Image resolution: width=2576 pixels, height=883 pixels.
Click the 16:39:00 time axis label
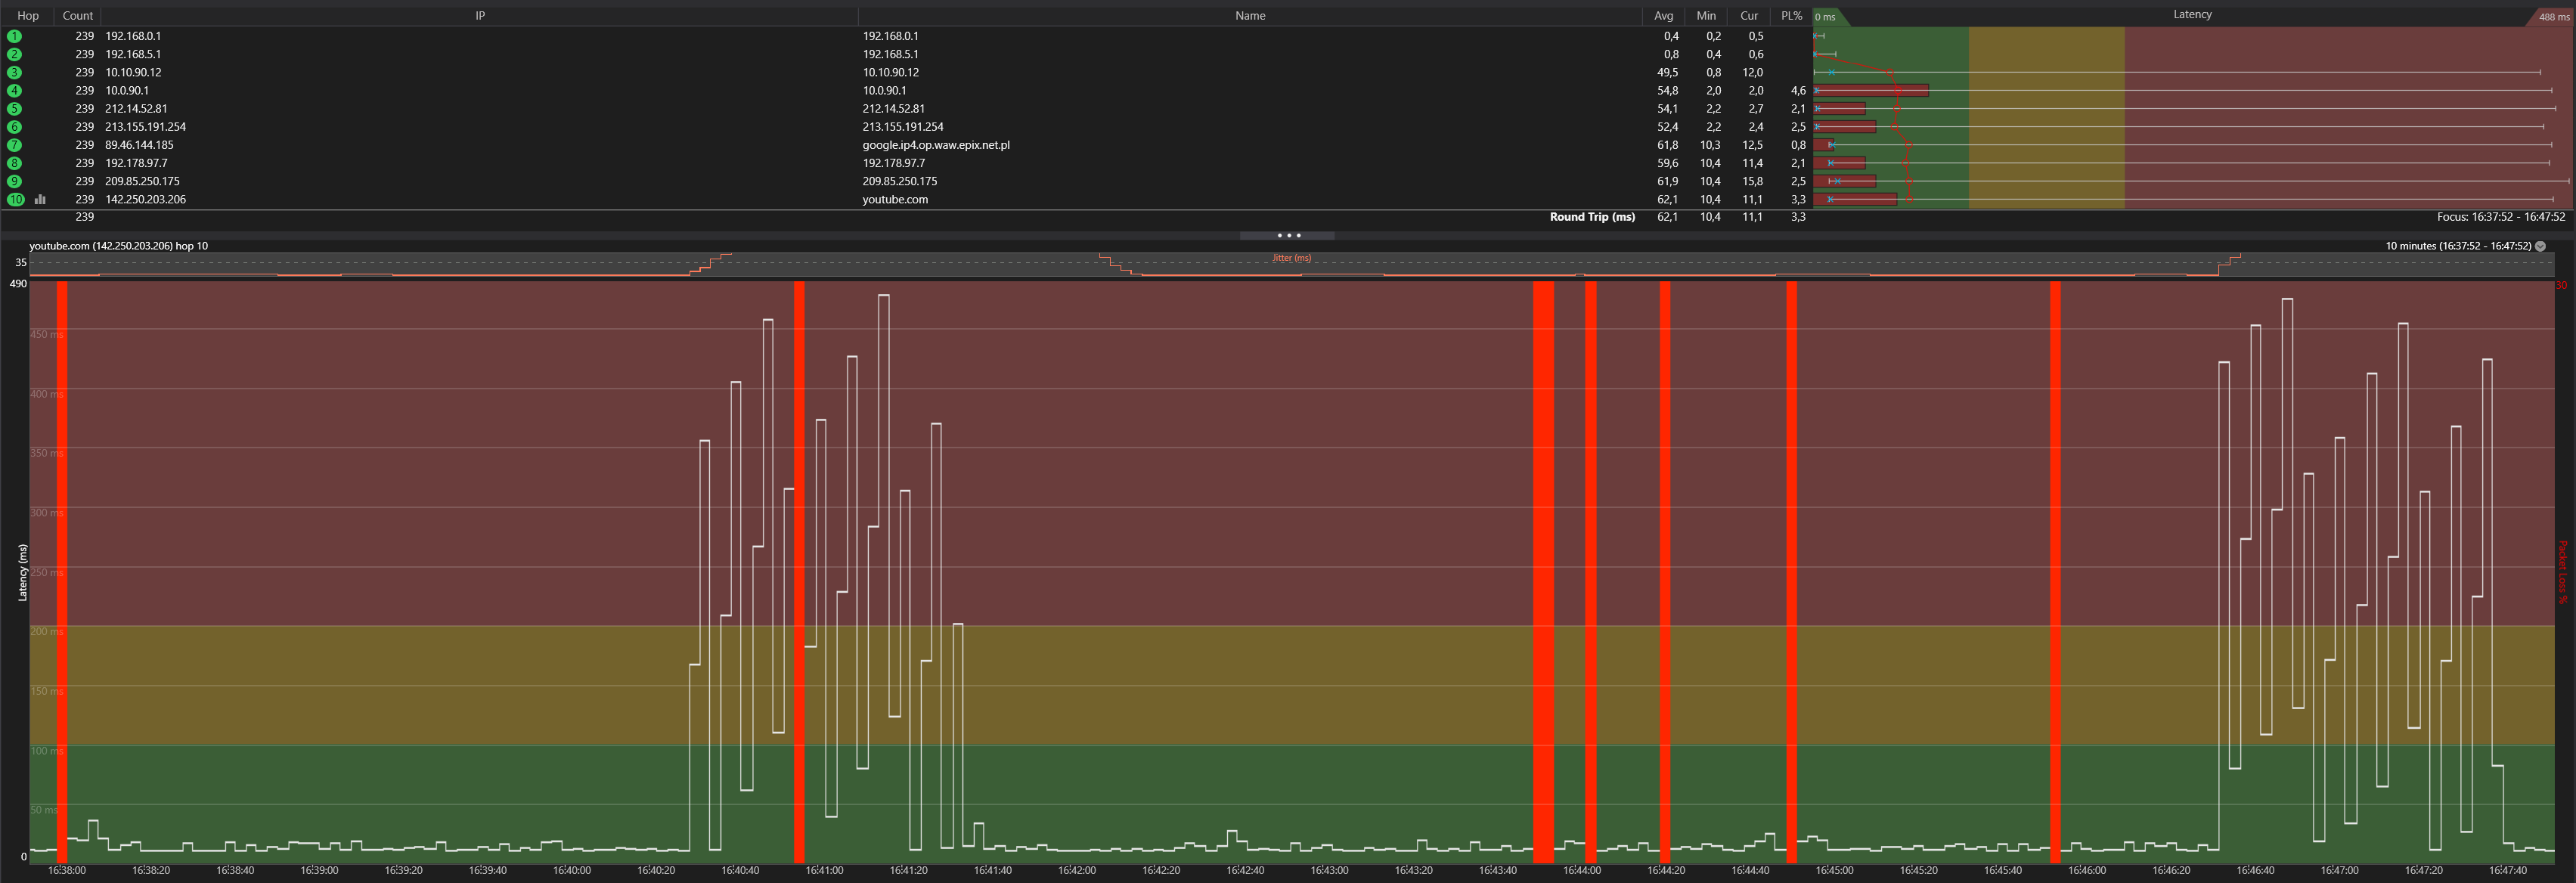coord(319,870)
